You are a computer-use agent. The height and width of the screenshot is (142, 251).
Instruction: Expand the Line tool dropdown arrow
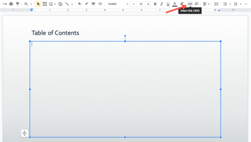pyautogui.click(x=72, y=4)
